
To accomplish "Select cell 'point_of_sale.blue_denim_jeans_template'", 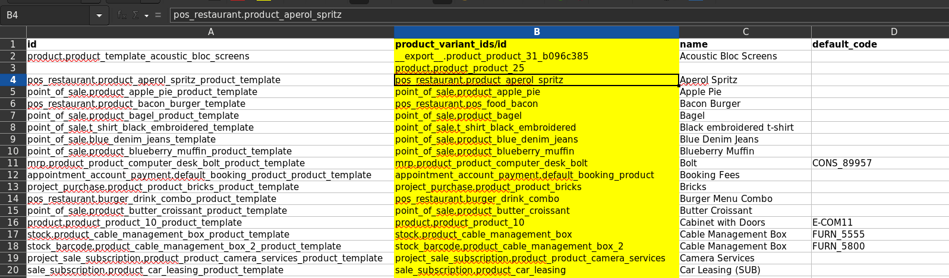I will click(x=210, y=139).
